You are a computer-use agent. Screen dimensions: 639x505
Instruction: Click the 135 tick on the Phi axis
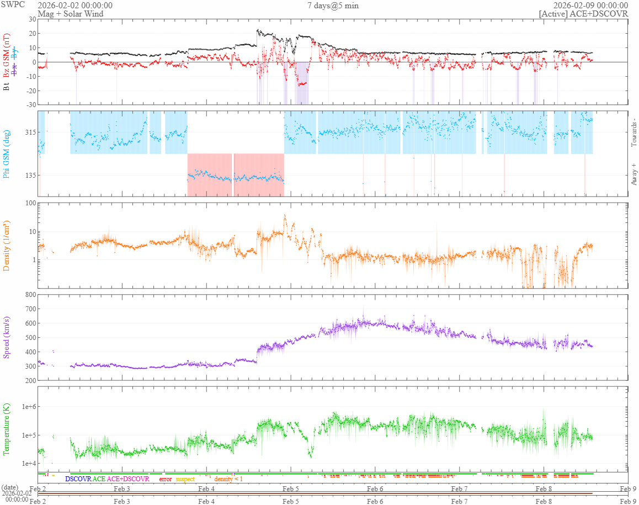31,176
